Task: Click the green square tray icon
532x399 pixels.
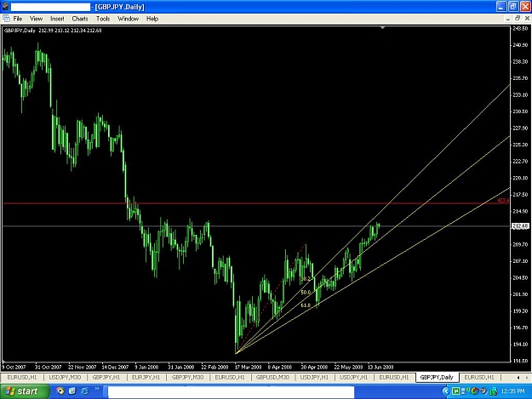Action: (456, 391)
